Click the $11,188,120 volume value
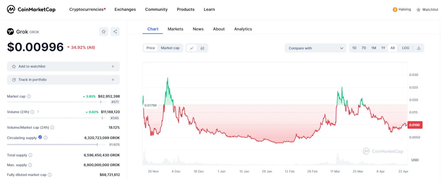 click(110, 112)
